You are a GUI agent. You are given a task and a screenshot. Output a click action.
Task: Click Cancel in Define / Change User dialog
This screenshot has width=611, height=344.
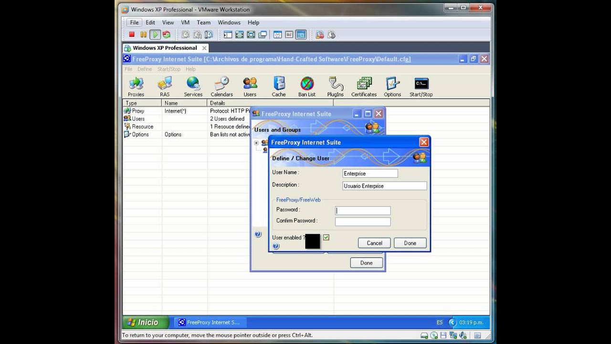click(374, 243)
